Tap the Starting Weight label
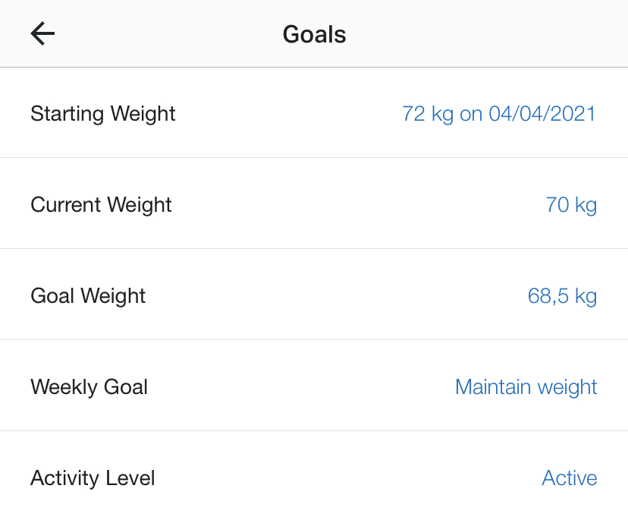 coord(103,114)
